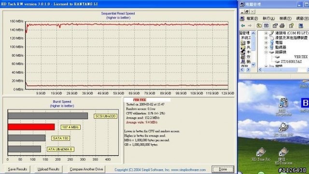Screen dimensions: 309x174
Task: Click Forward arrow in Computer Management toolbar
Action: [250, 25]
